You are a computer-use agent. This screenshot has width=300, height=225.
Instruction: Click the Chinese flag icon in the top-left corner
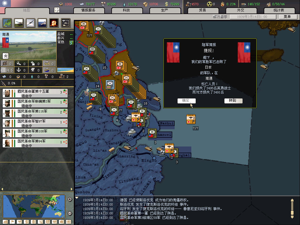5,3
